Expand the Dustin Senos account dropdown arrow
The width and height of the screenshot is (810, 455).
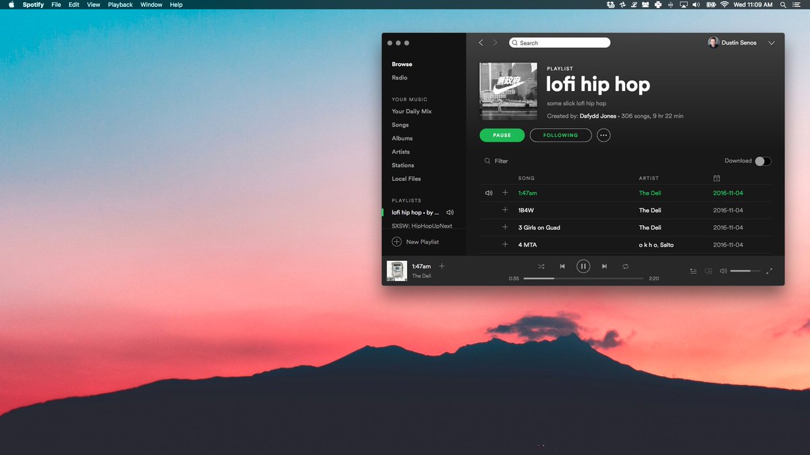coord(772,43)
